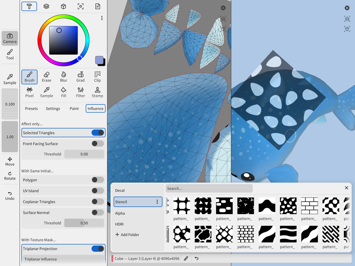This screenshot has height=266, width=355.
Task: Click the Camera mode button on left sidebar
Action: 10,38
